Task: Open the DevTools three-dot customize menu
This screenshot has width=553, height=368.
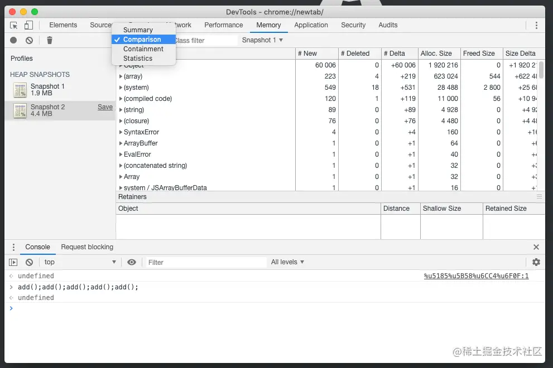Action: [x=536, y=26]
